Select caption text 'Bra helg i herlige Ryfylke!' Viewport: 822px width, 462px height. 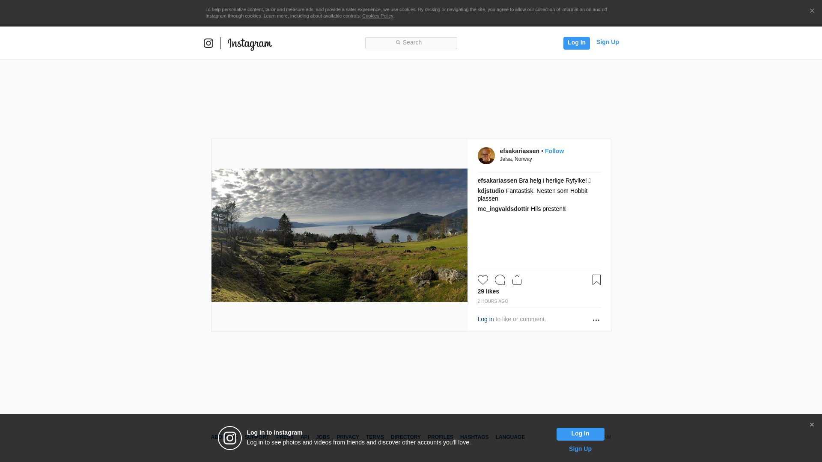click(553, 181)
